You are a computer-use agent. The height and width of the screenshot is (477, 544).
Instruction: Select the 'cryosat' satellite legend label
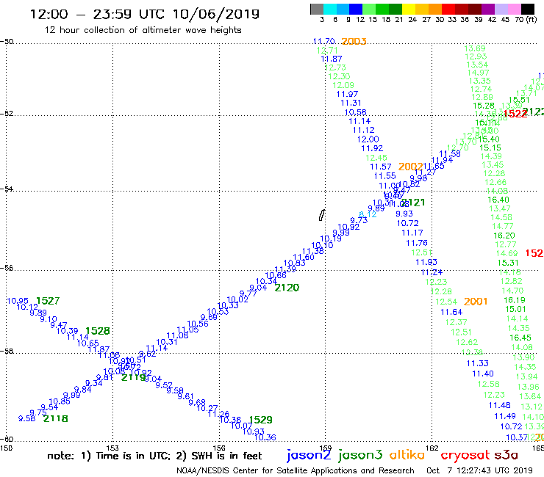pos(465,455)
